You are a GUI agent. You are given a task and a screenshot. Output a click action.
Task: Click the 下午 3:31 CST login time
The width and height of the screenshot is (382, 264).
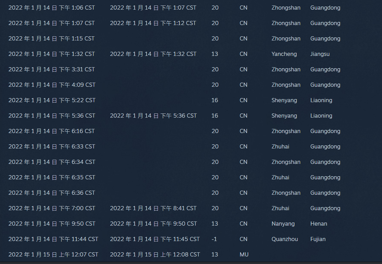tap(51, 69)
